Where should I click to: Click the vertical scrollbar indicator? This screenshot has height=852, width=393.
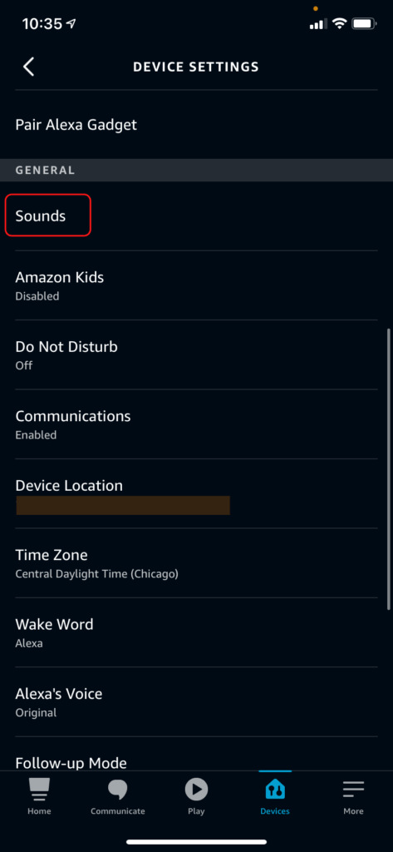click(x=389, y=469)
